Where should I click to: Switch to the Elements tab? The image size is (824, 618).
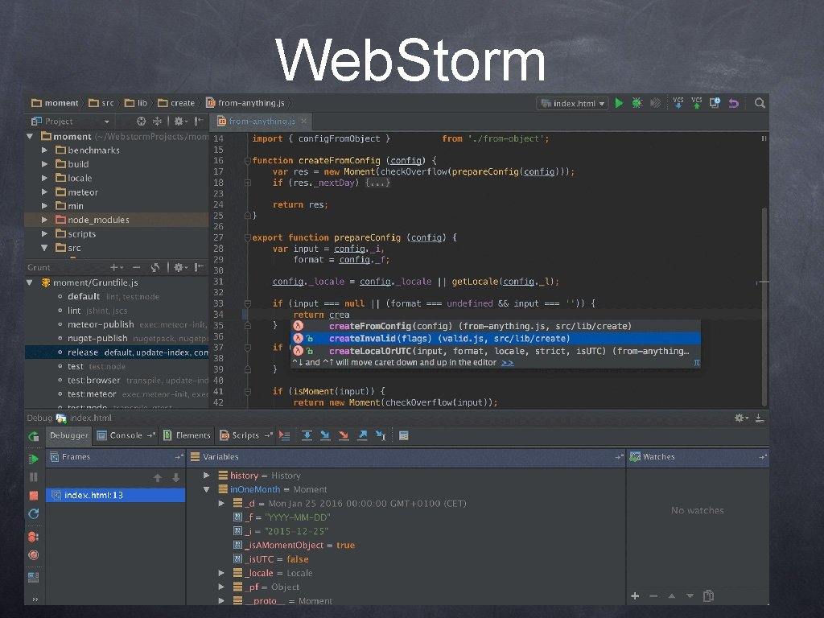[187, 435]
